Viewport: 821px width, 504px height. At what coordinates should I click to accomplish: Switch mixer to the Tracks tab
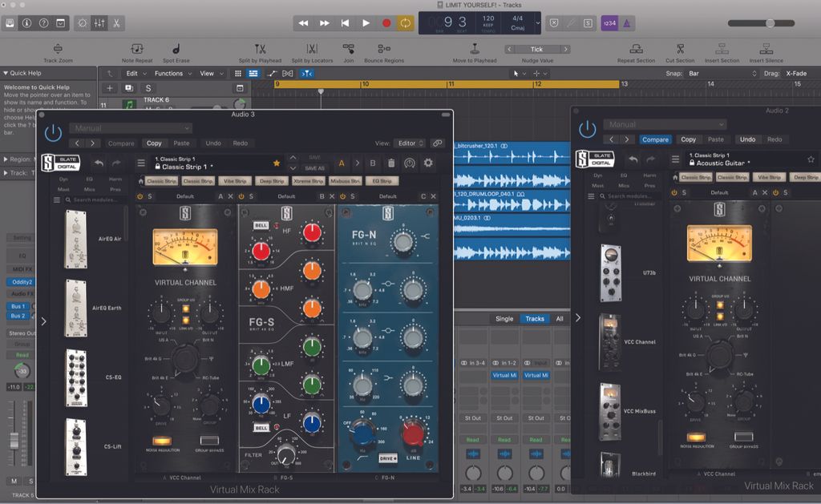point(535,318)
